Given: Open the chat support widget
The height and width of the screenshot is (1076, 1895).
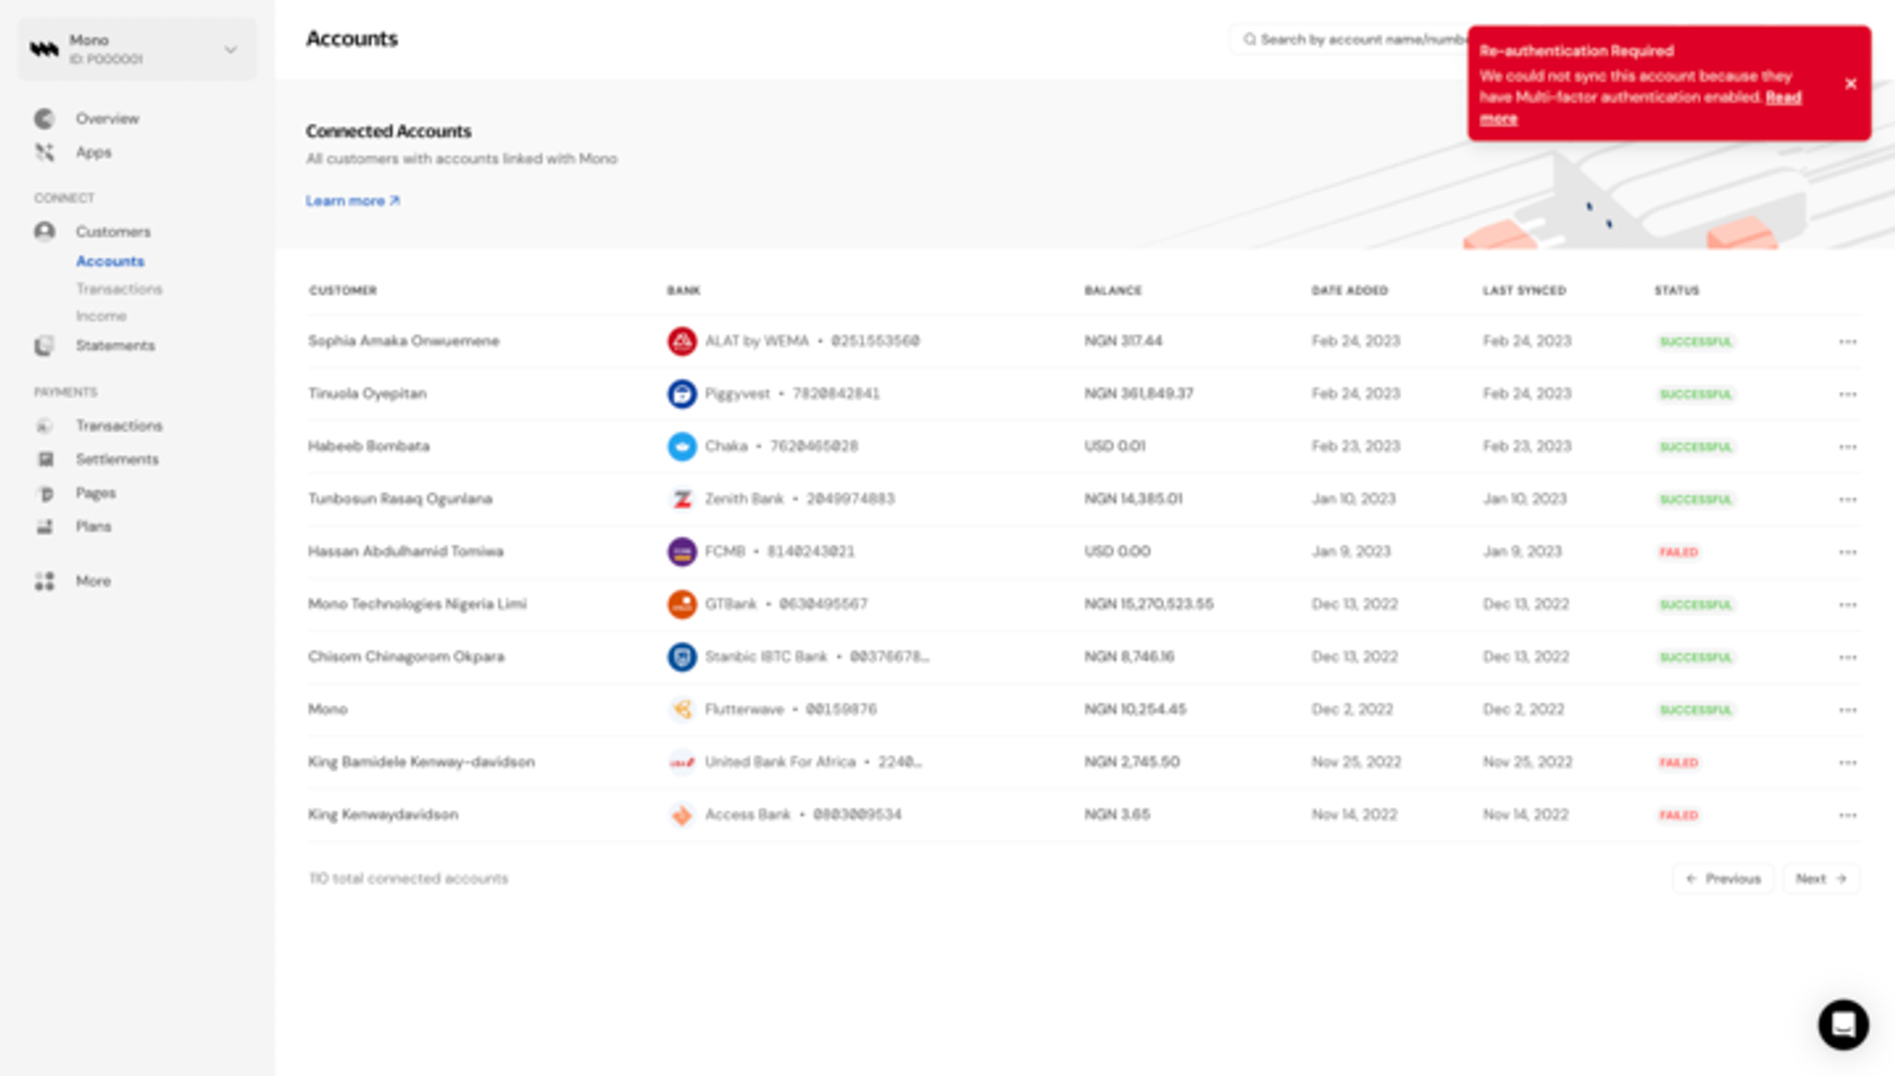Looking at the screenshot, I should click(x=1843, y=1024).
